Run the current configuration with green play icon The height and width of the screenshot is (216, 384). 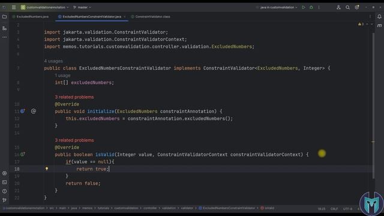point(304,7)
